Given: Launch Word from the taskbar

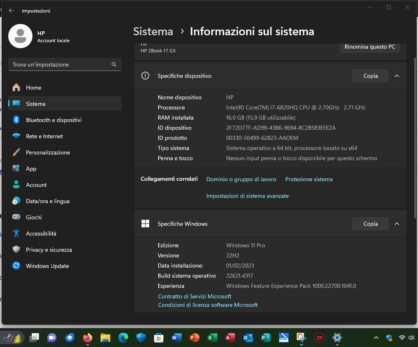Looking at the screenshot, I should coord(176,337).
